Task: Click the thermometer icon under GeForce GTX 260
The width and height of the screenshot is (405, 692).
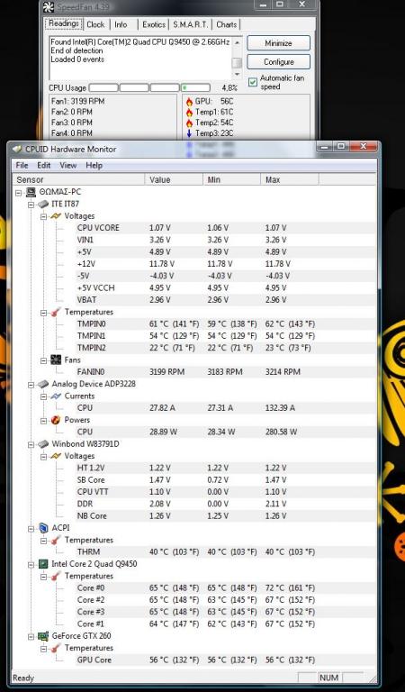Action: pos(56,648)
